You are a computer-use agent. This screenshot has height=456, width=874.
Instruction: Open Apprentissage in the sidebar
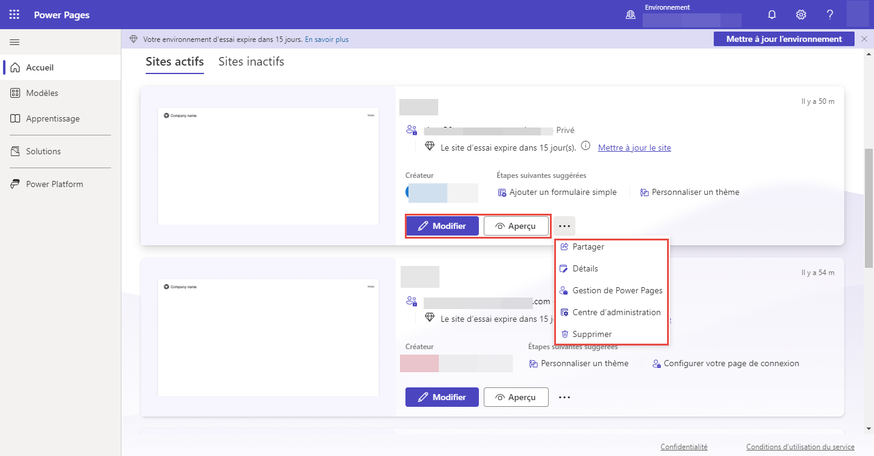[61, 118]
